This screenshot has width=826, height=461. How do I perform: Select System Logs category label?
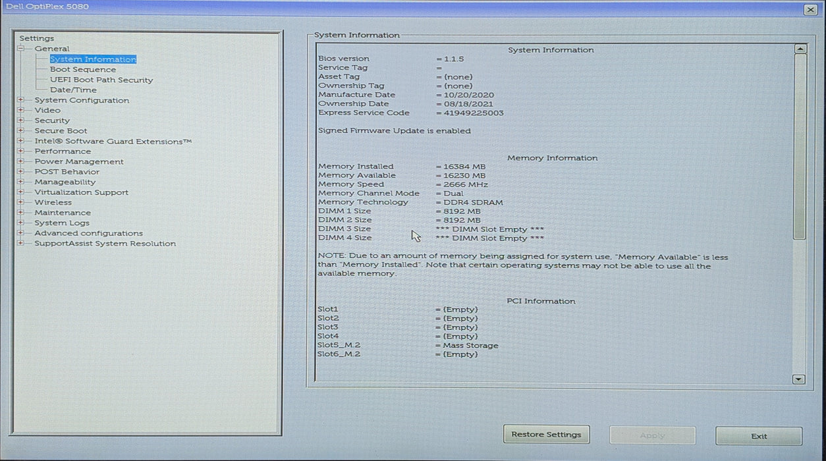[x=62, y=223]
